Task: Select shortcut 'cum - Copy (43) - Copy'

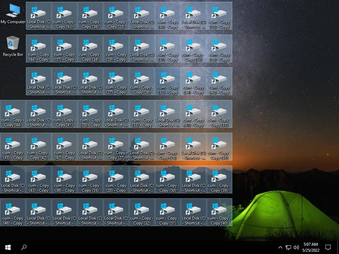Action: pos(38,180)
